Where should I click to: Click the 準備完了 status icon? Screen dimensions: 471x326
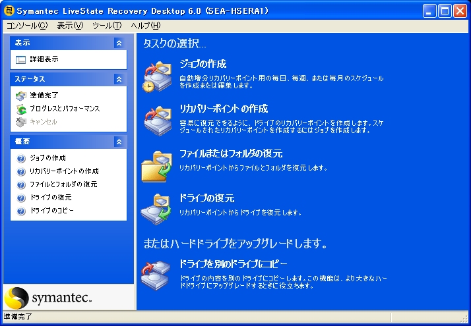click(21, 95)
